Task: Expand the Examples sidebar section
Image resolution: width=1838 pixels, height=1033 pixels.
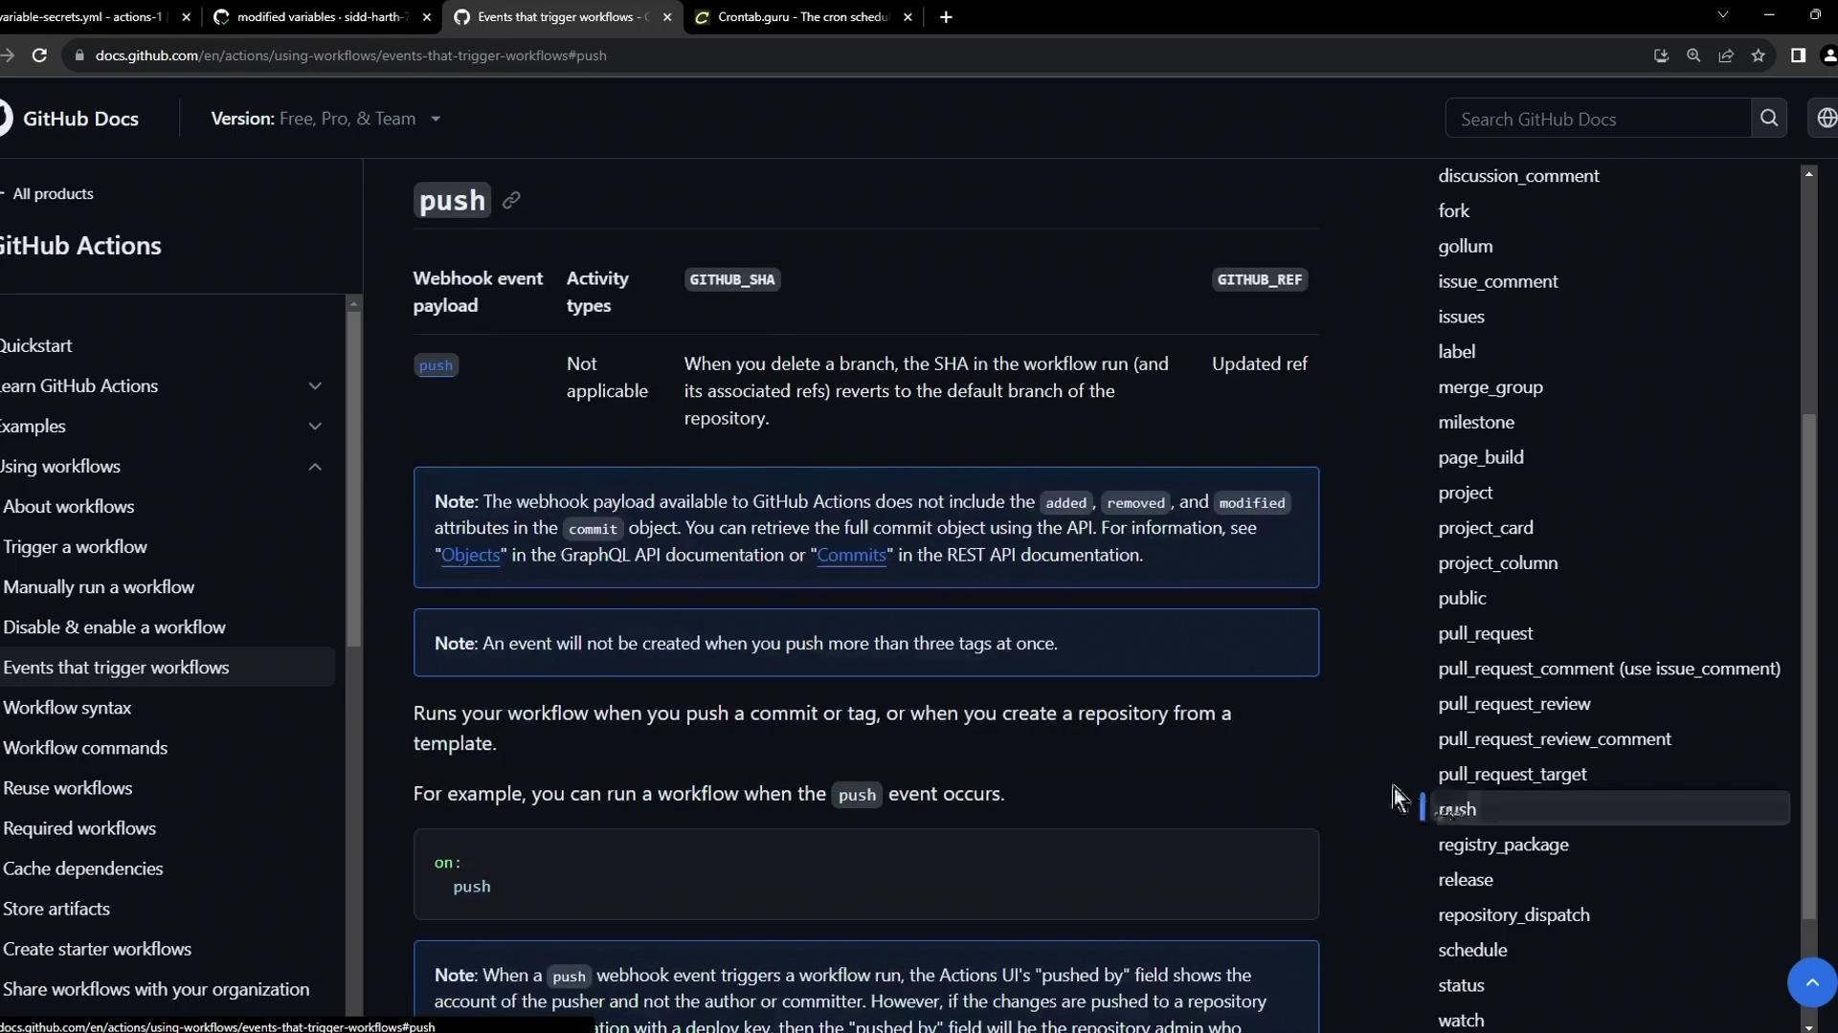Action: point(315,427)
